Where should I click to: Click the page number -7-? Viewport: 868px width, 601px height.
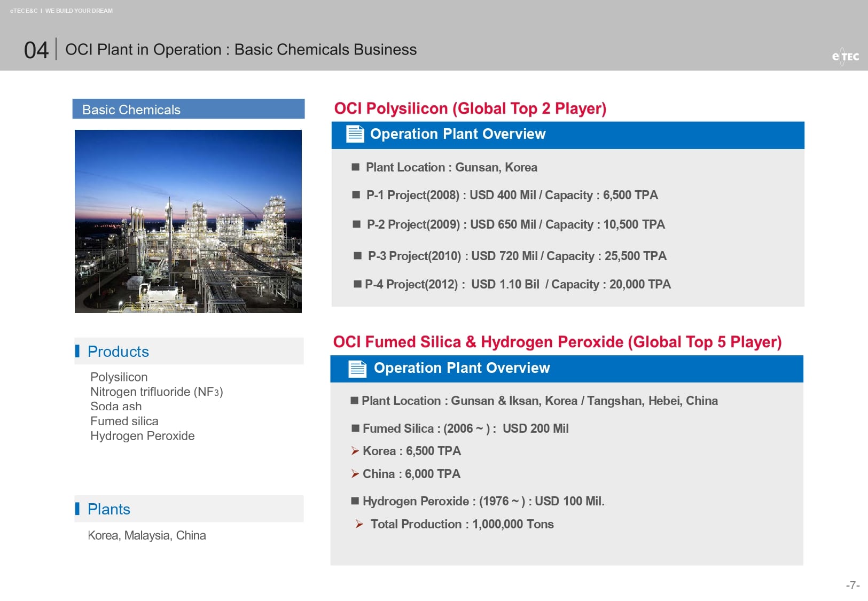tap(853, 586)
